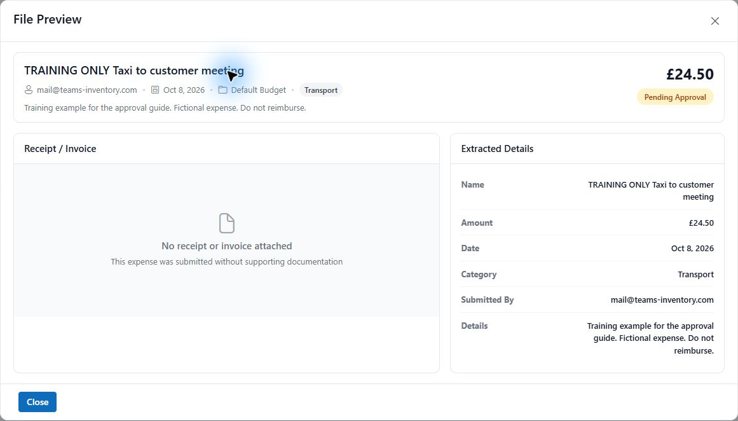Click the large £24.50 amount in header
Viewport: 738px width, 421px height.
tap(690, 74)
